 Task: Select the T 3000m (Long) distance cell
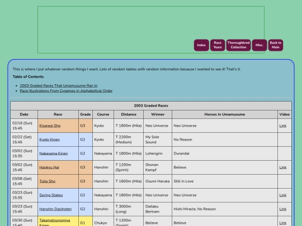[129, 209]
